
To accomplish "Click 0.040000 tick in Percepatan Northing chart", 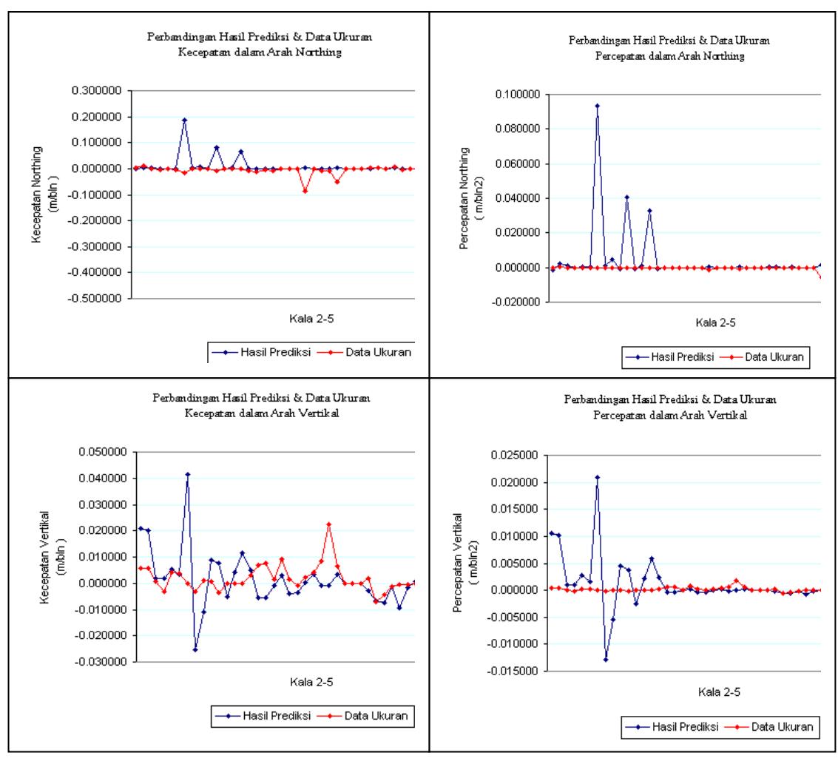I will tap(518, 198).
